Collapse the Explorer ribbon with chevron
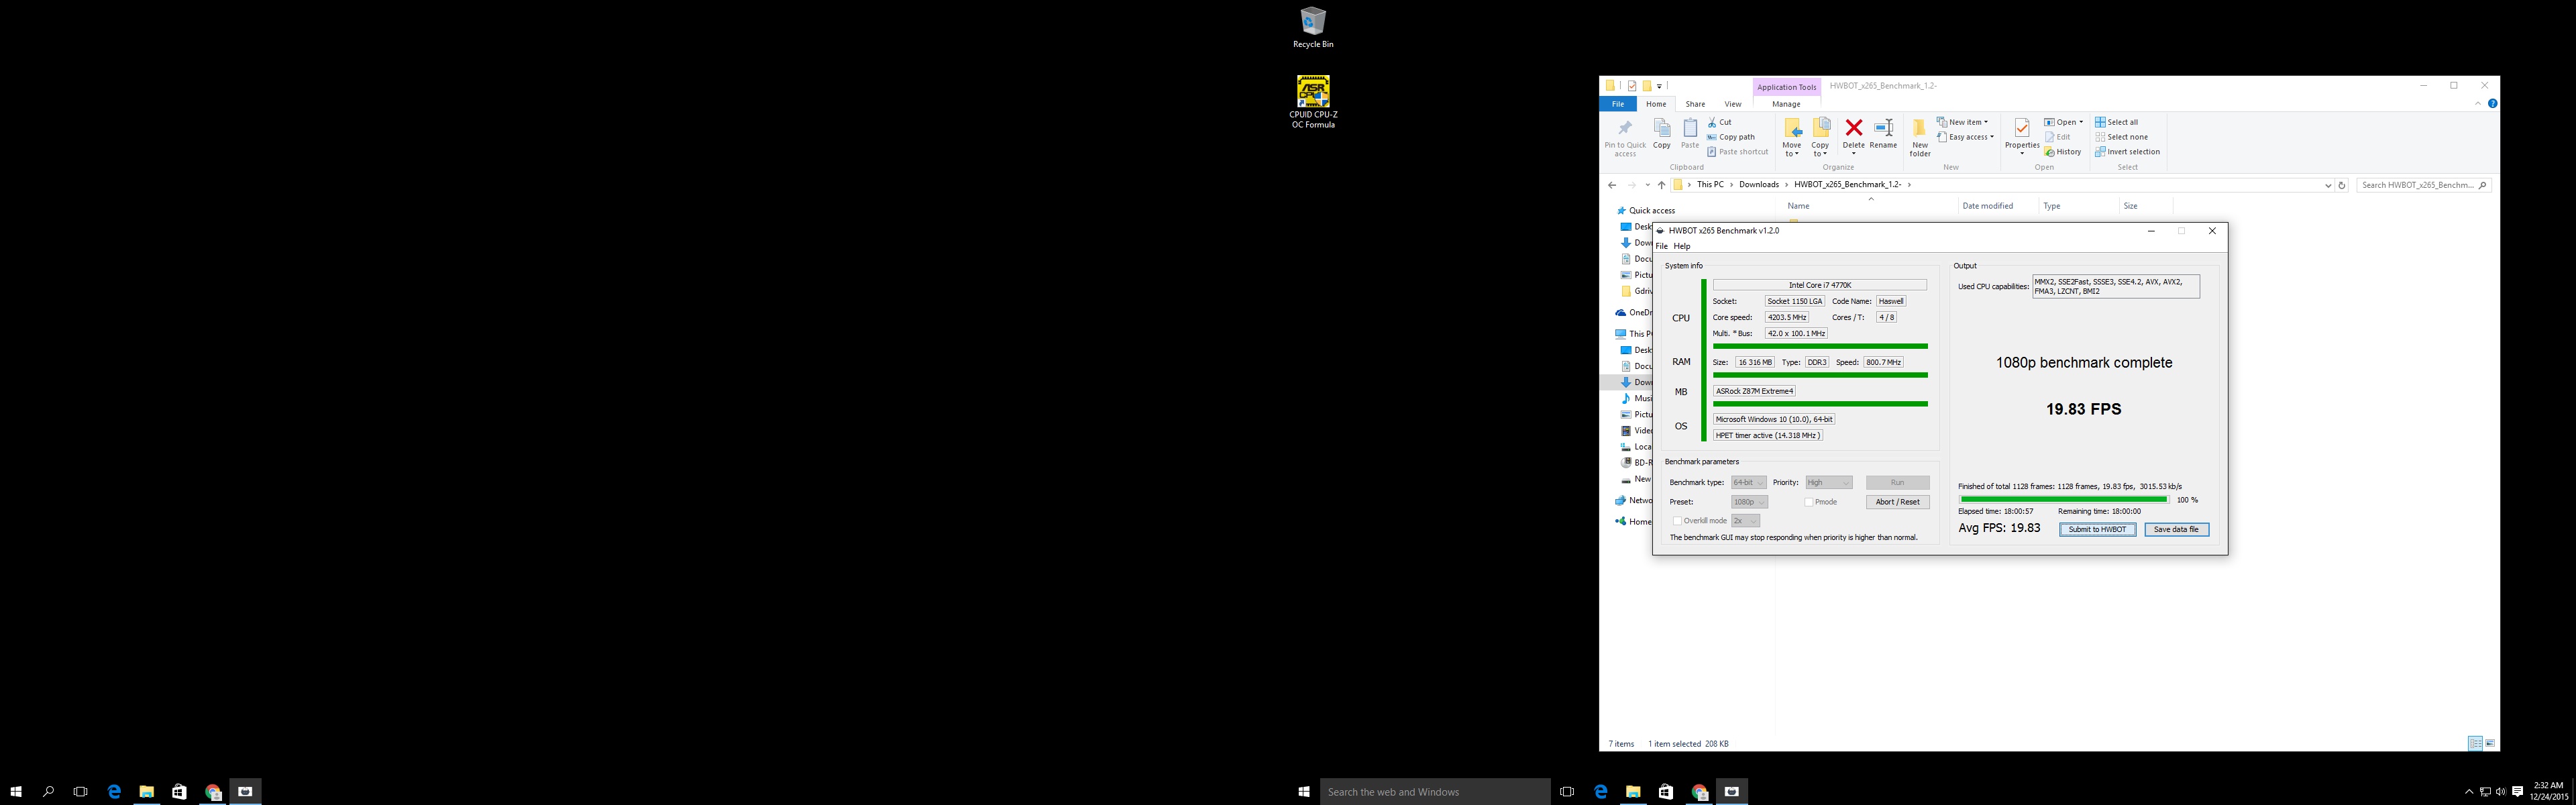Image resolution: width=2576 pixels, height=805 pixels. point(2478,104)
